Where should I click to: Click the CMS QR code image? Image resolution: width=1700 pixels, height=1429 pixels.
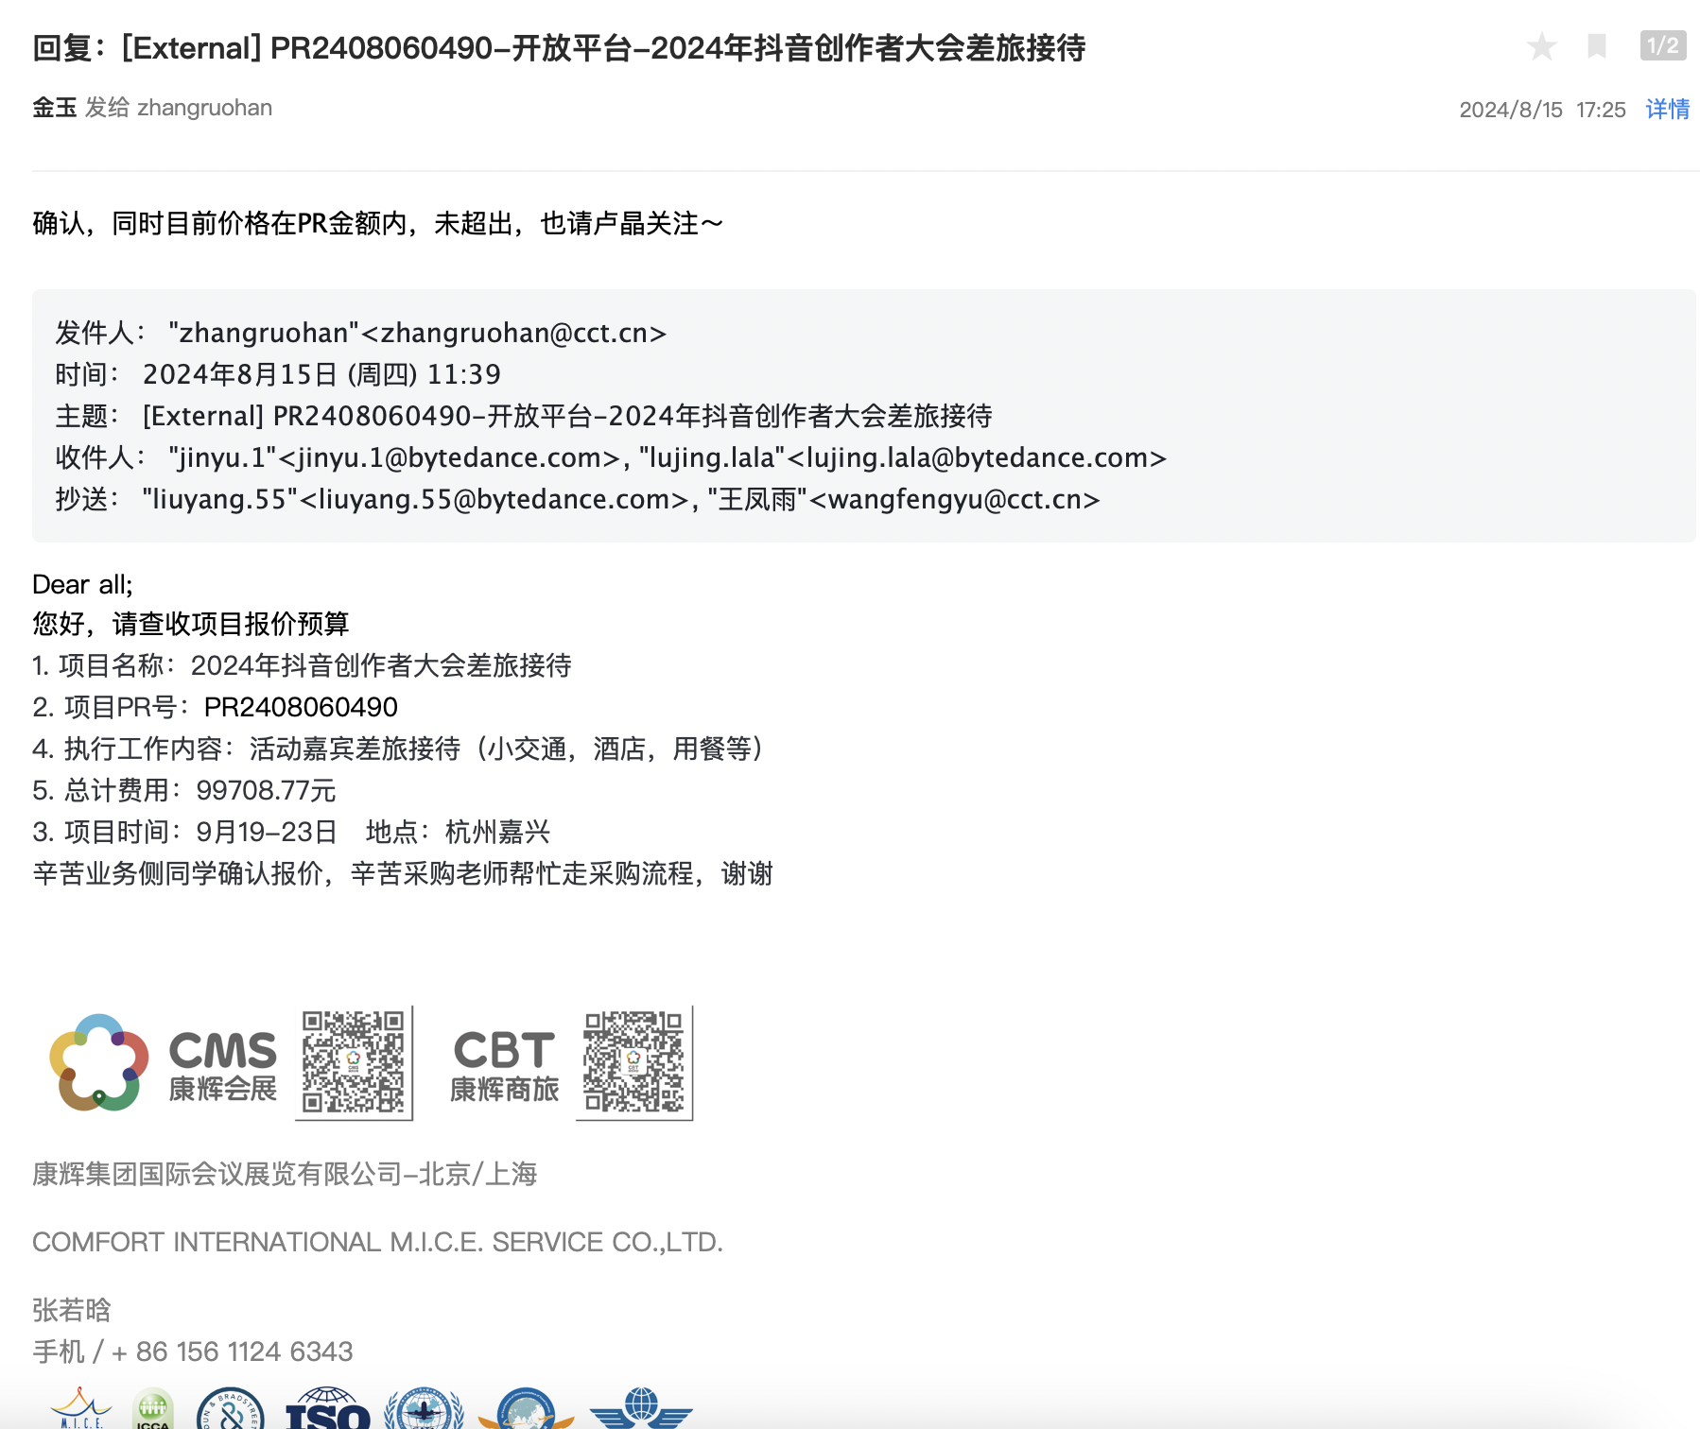pos(354,1062)
